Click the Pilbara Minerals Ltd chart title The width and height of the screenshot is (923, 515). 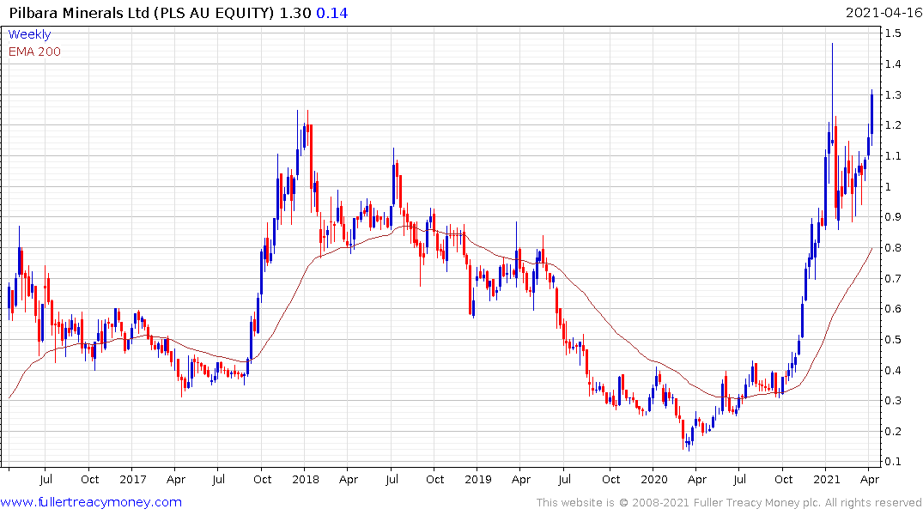tap(142, 13)
